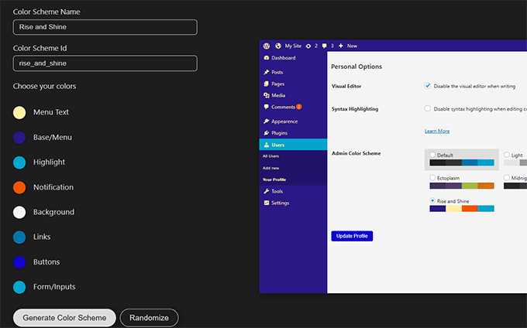Click the Update Profile button
This screenshot has height=328, width=527.
[x=352, y=236]
